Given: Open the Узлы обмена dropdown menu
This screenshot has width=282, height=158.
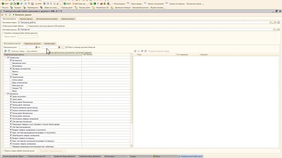Looking at the screenshot, I should [x=32, y=51].
